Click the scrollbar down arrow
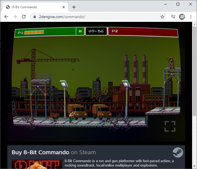 point(194,167)
